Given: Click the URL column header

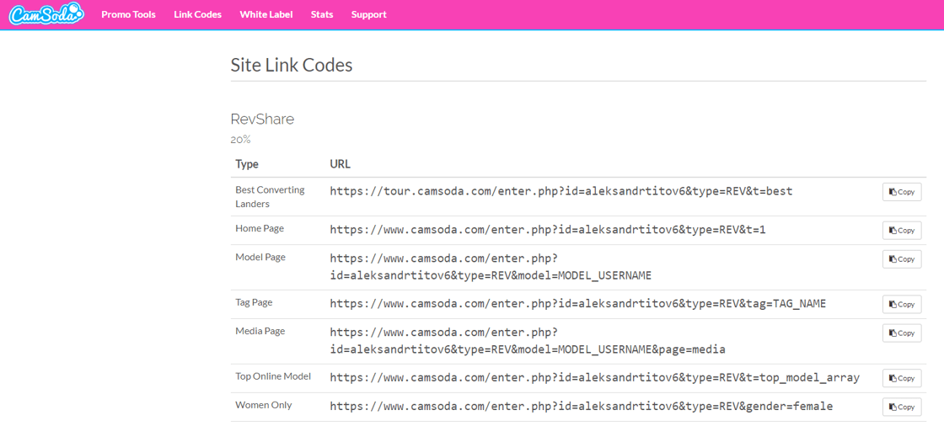Looking at the screenshot, I should 341,163.
